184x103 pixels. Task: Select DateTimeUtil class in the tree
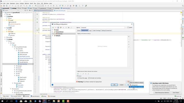click(x=23, y=78)
